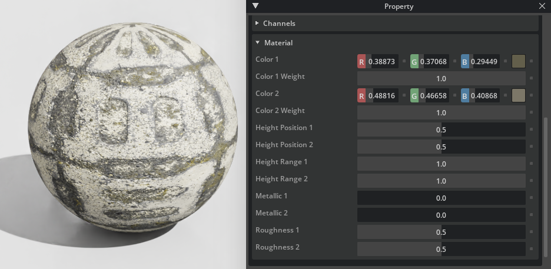Adjust the Color 1 Weight slider
This screenshot has width=551, height=269.
coord(442,78)
